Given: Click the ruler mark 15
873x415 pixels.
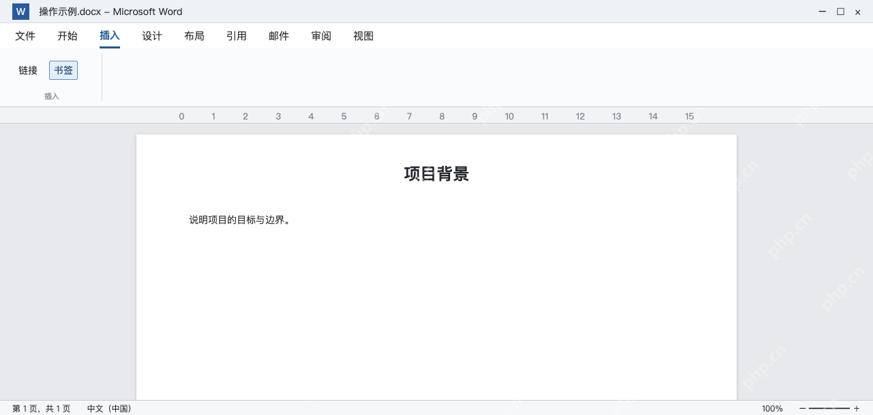Looking at the screenshot, I should [x=690, y=116].
